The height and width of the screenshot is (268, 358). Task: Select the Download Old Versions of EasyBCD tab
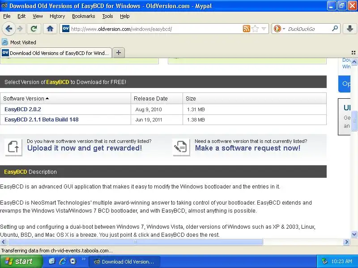click(x=56, y=53)
